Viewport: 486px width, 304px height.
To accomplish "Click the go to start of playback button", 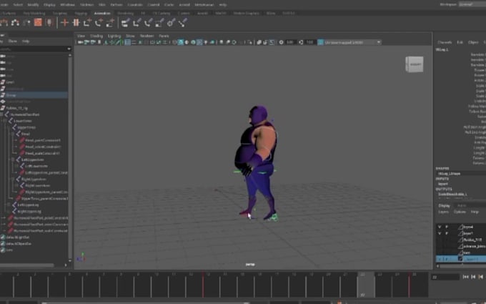I will [465, 277].
